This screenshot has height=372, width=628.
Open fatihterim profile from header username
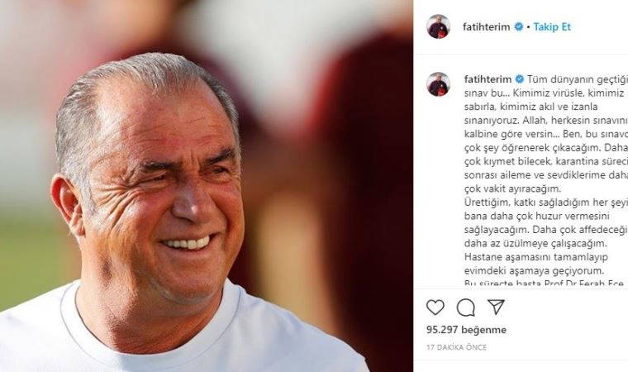(486, 26)
